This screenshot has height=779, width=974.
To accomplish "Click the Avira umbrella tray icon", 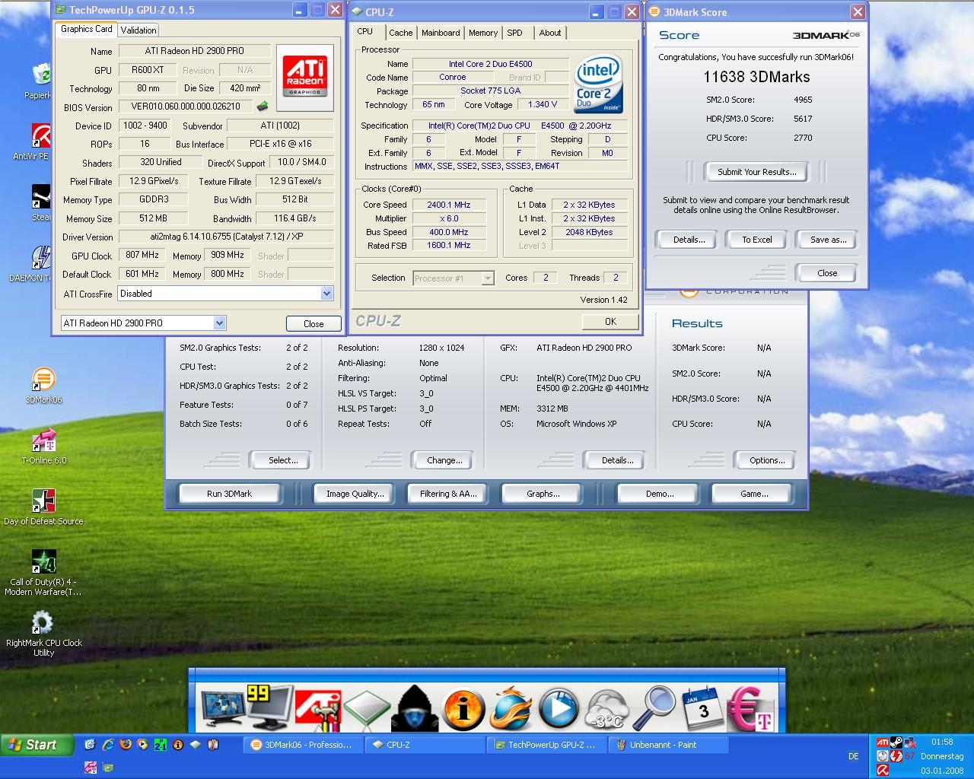I will 882,770.
